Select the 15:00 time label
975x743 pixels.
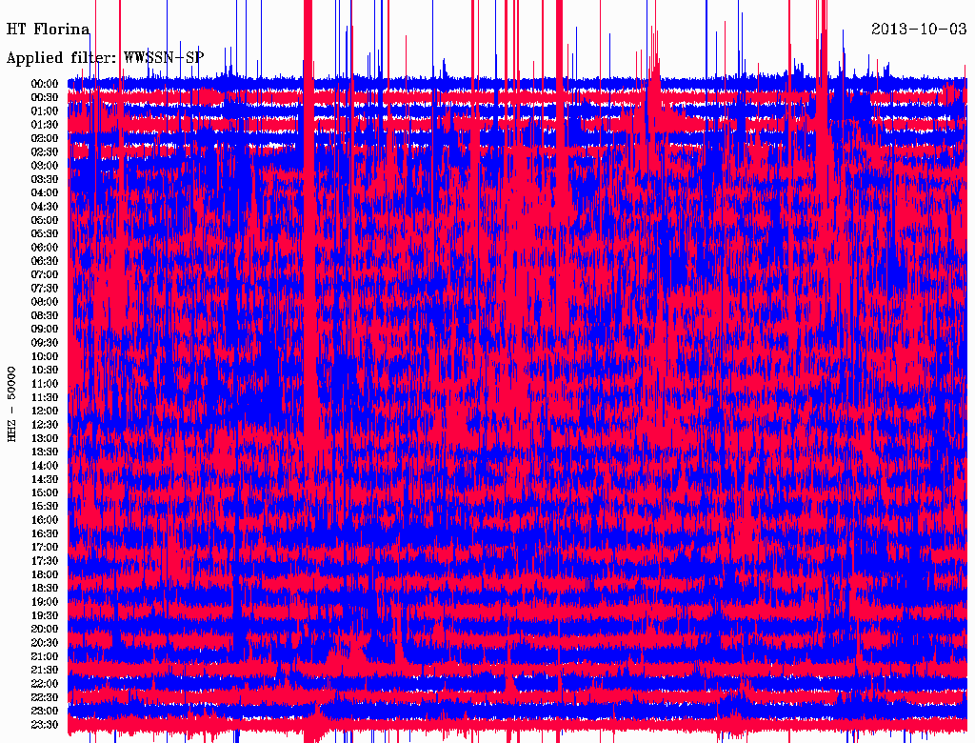[x=45, y=492]
